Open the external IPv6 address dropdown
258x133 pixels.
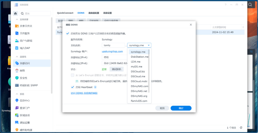[115, 63]
